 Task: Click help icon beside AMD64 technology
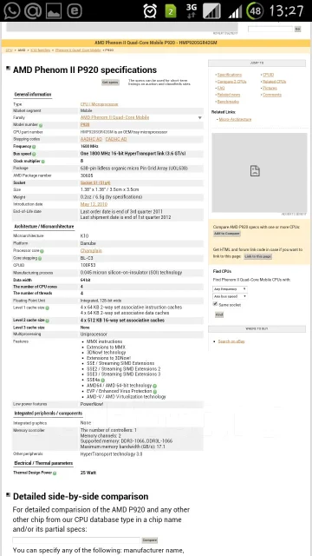click(x=155, y=386)
